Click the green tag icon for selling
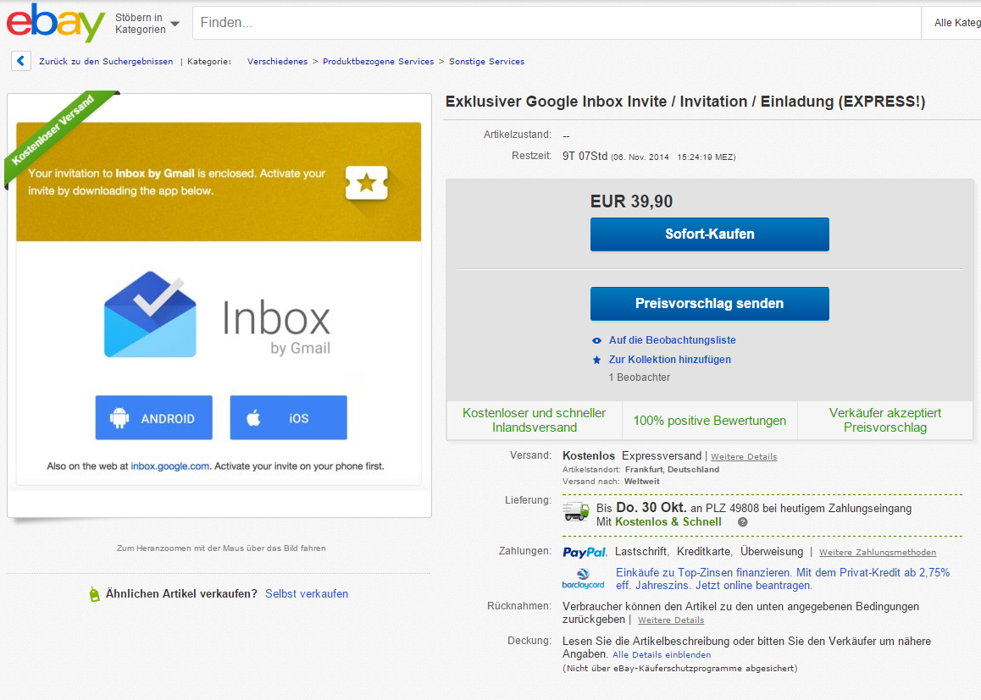981x700 pixels. 94,594
